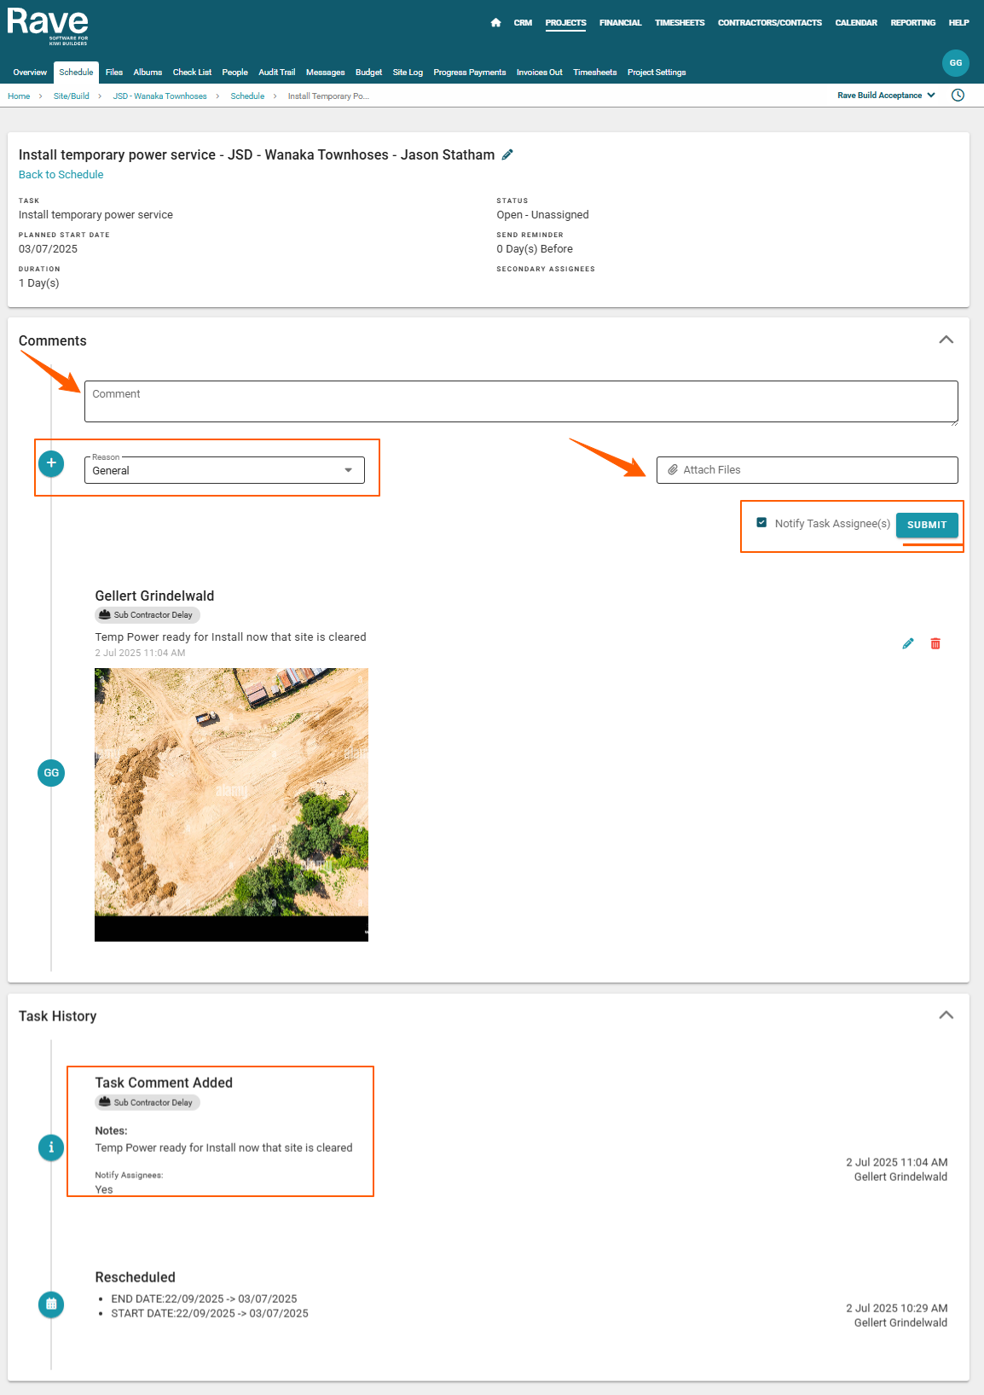Delete Gellert Grindelwald's comment
Viewport: 984px width, 1395px height.
935,643
